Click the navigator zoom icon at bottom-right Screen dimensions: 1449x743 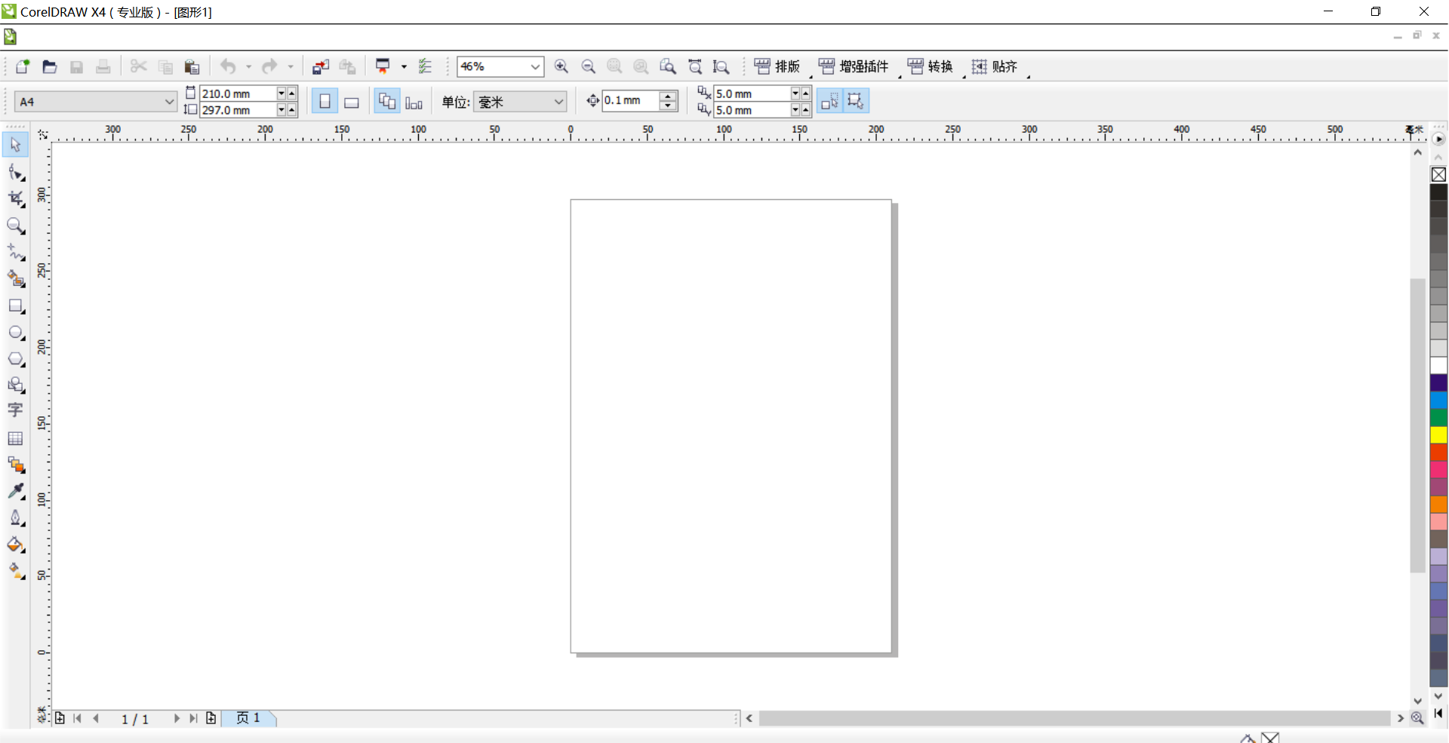click(x=1417, y=718)
